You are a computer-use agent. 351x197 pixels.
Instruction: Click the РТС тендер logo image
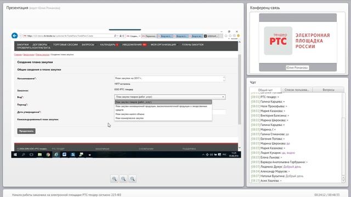pyautogui.click(x=278, y=40)
